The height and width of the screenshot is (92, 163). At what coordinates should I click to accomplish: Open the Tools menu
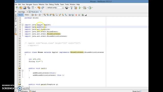[x=67, y=5]
